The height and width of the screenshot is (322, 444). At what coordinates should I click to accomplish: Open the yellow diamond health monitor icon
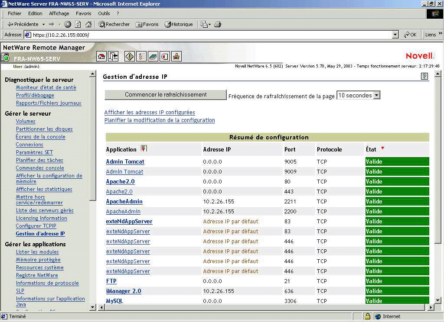129,56
